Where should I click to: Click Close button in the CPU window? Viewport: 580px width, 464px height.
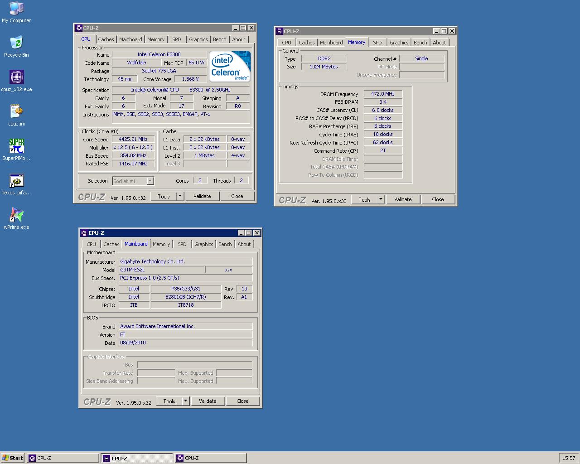pyautogui.click(x=237, y=196)
